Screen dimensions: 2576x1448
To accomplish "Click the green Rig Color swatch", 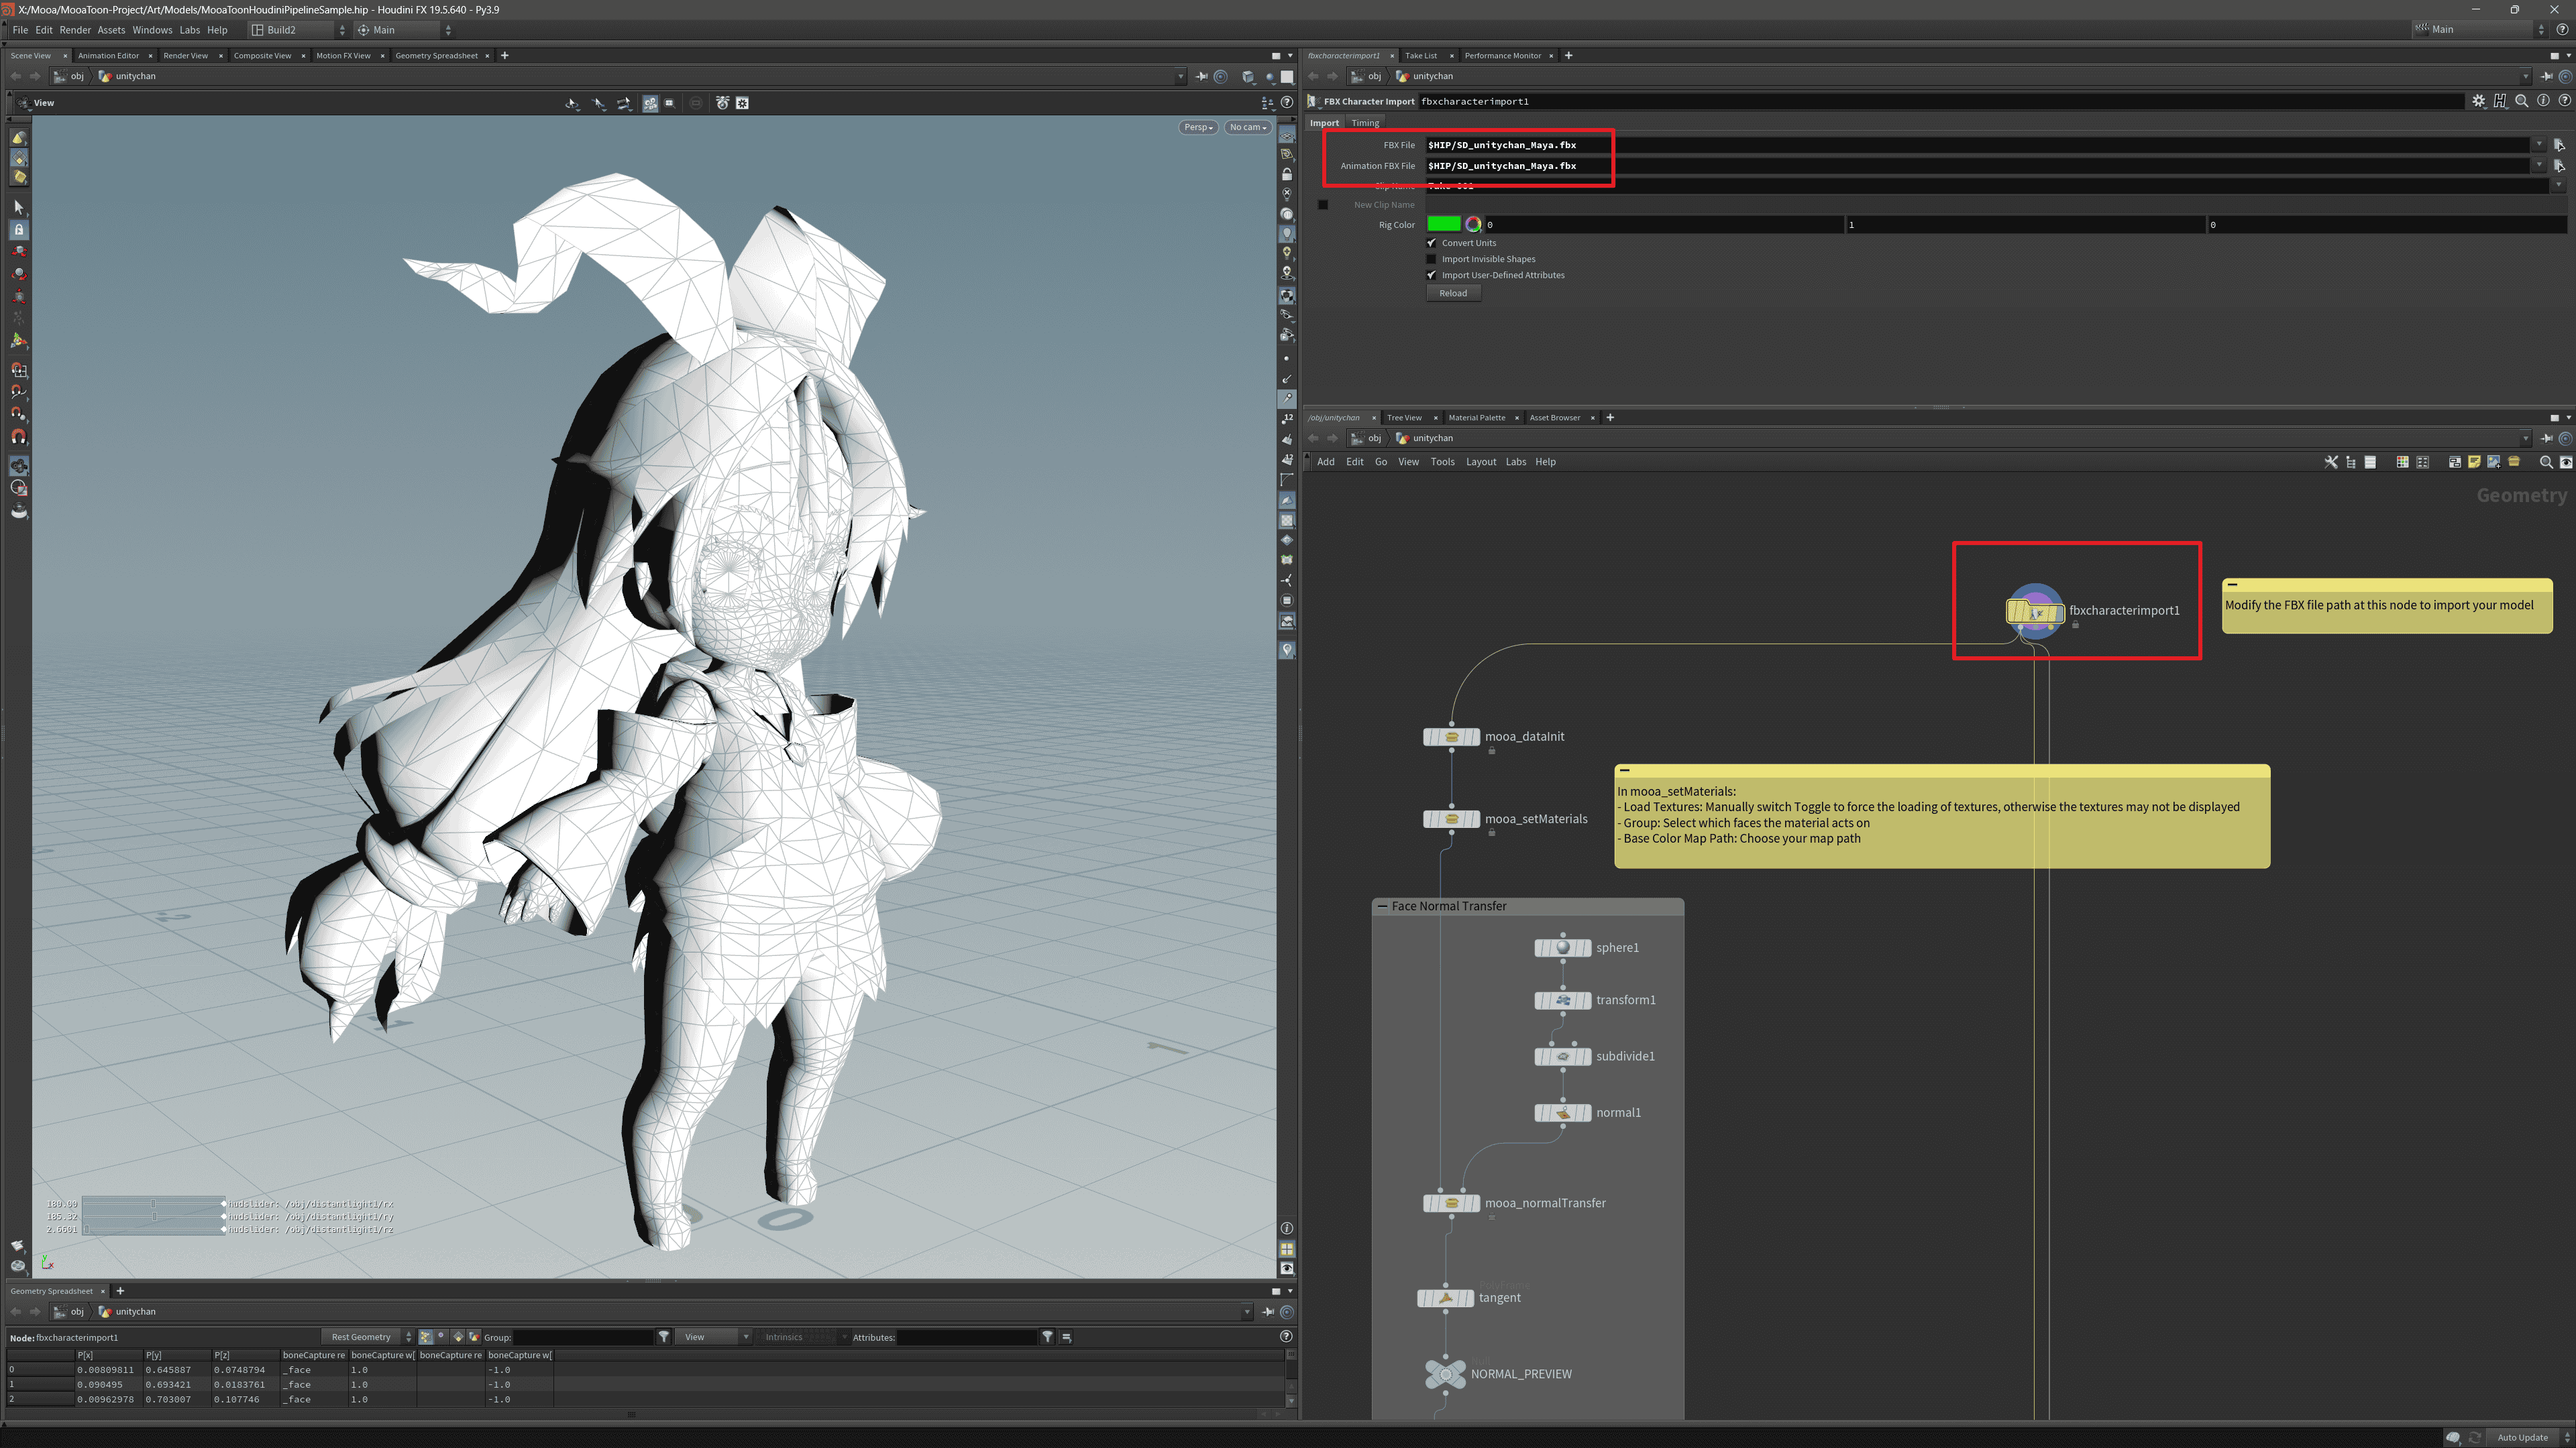I will pyautogui.click(x=1443, y=225).
